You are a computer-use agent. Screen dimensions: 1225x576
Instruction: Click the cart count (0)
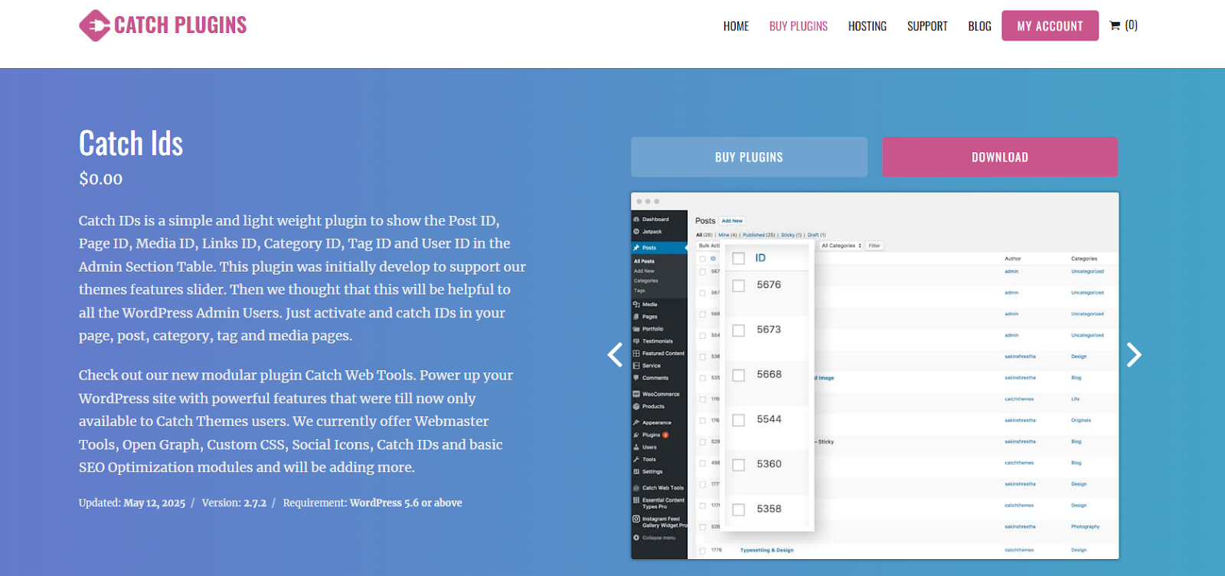click(1131, 25)
